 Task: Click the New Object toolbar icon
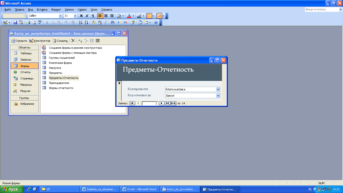[146, 22]
